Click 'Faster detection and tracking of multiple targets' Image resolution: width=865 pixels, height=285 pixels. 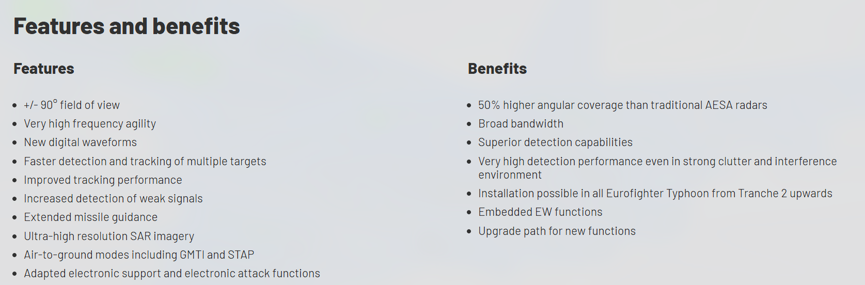tap(145, 162)
